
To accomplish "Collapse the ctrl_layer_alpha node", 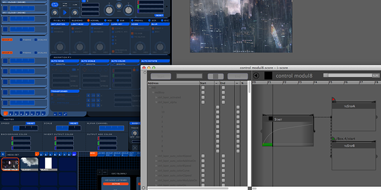I will click(x=156, y=102).
